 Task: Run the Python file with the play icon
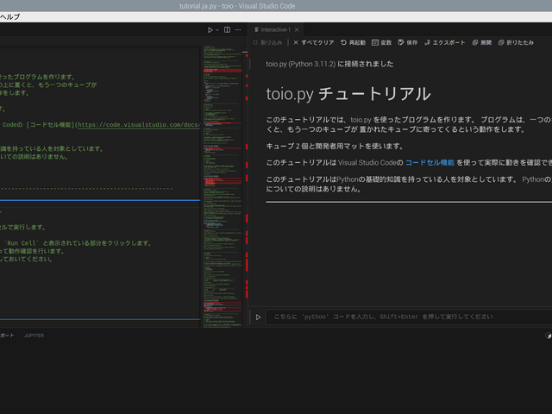pos(210,30)
